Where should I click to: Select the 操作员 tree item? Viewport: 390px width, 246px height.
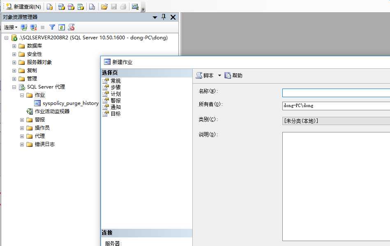42,128
